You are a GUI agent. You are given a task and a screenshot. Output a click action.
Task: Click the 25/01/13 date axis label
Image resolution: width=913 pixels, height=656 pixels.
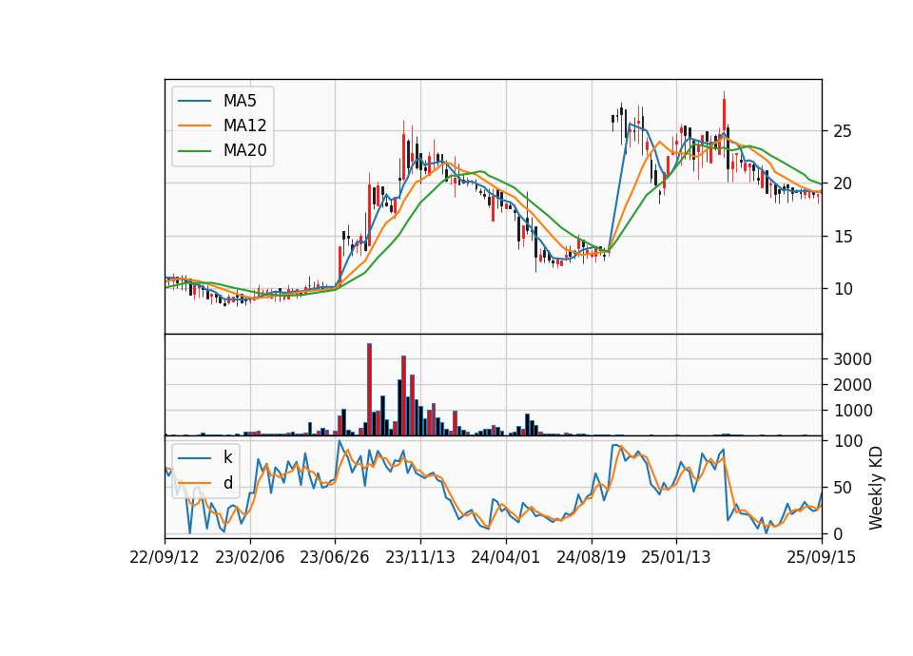pos(676,557)
